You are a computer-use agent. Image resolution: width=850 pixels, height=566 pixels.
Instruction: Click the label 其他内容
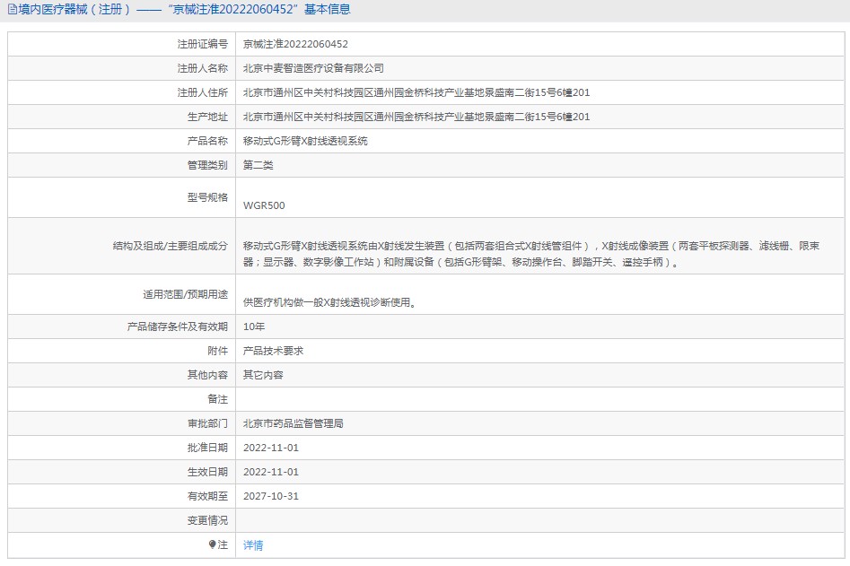pyautogui.click(x=207, y=375)
